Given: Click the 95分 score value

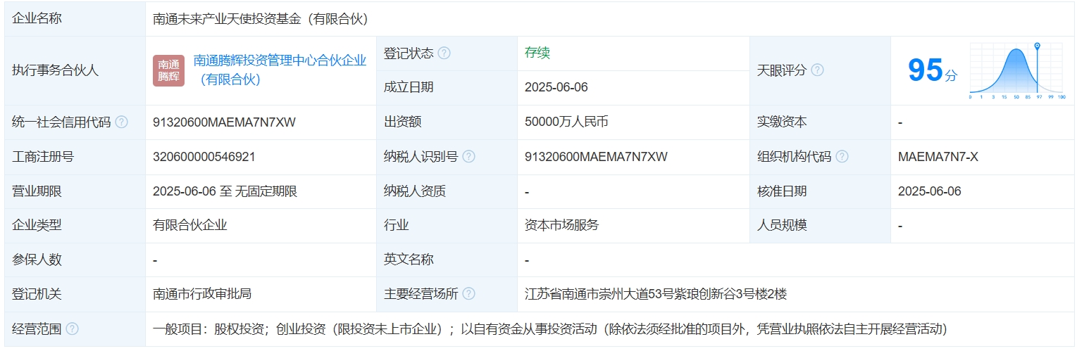Looking at the screenshot, I should (933, 70).
